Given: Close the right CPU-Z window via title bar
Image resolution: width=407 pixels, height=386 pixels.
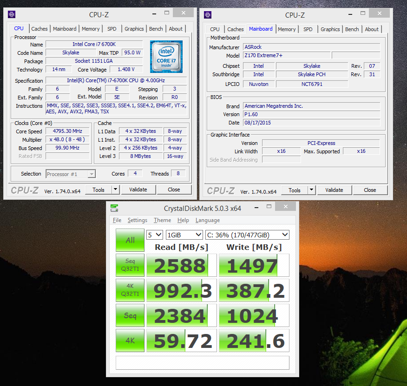Looking at the screenshot, I should click(380, 13).
